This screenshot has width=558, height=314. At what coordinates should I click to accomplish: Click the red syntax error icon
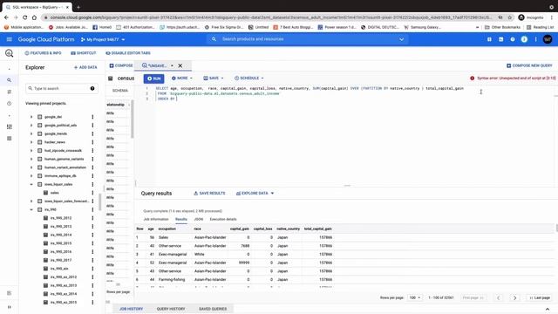tap(472, 78)
